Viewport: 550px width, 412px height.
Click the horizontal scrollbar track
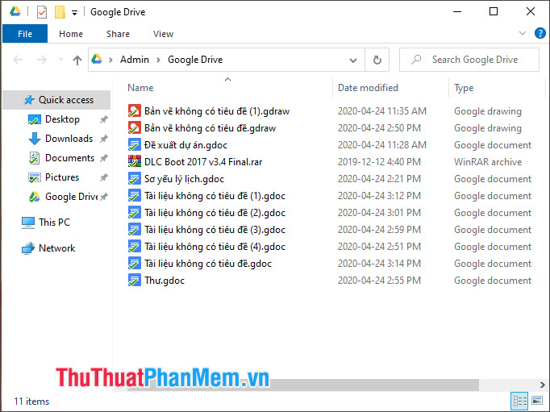(x=507, y=385)
